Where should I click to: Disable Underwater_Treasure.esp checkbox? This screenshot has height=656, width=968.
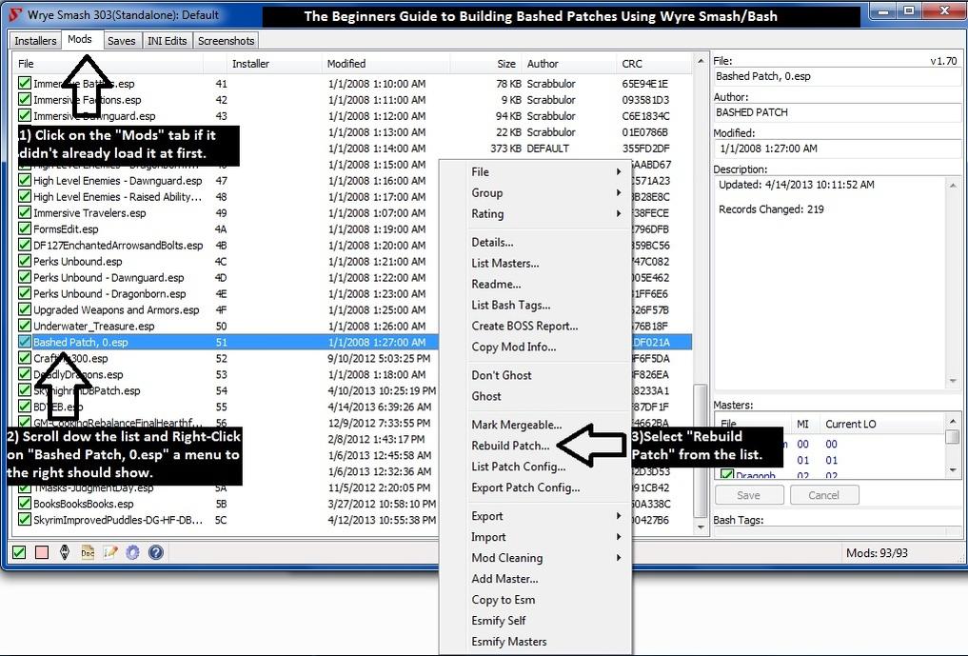click(25, 326)
